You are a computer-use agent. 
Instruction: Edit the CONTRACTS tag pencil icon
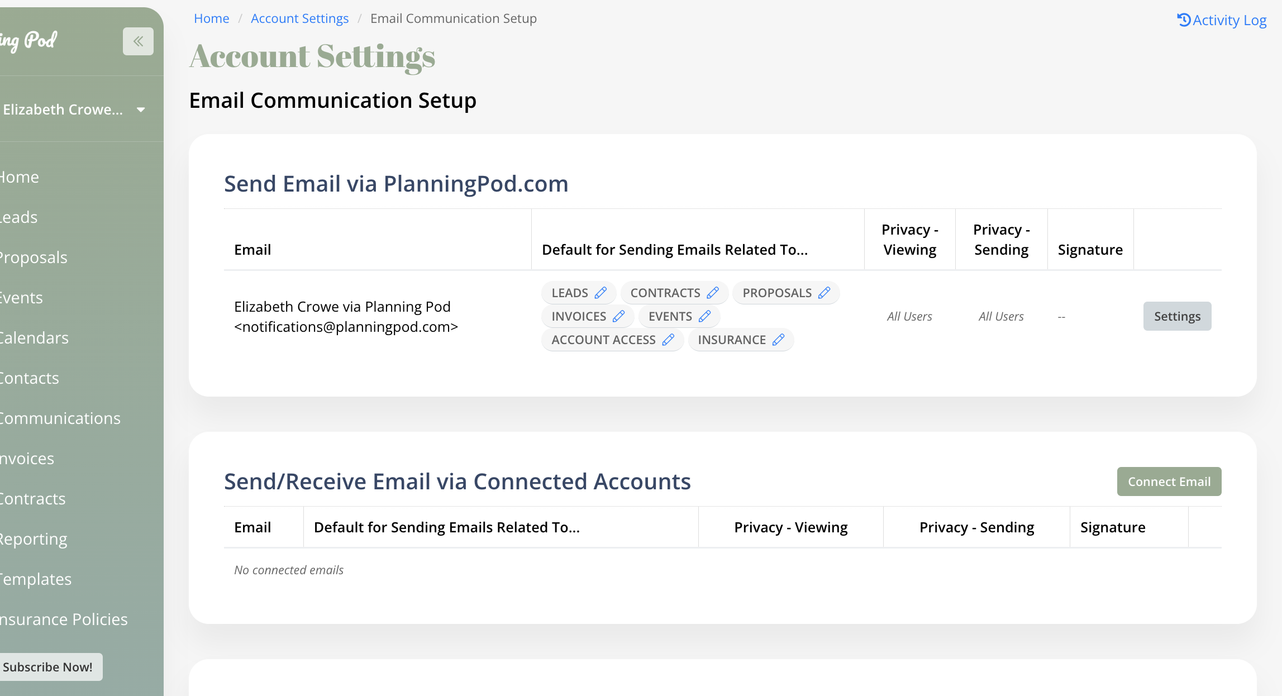[x=713, y=293]
